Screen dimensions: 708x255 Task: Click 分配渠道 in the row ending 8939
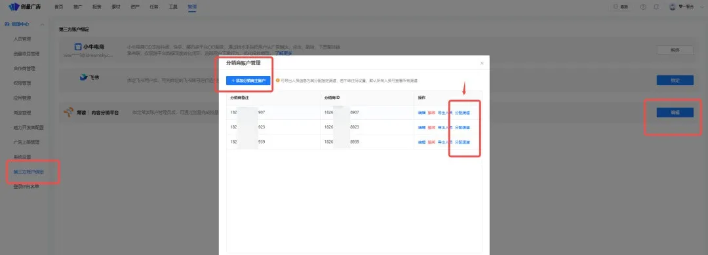(x=462, y=142)
